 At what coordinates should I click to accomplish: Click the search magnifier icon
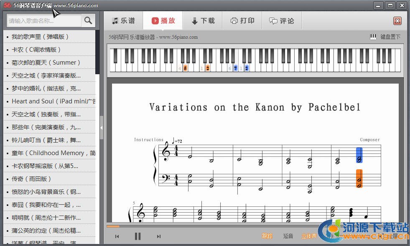coord(88,20)
